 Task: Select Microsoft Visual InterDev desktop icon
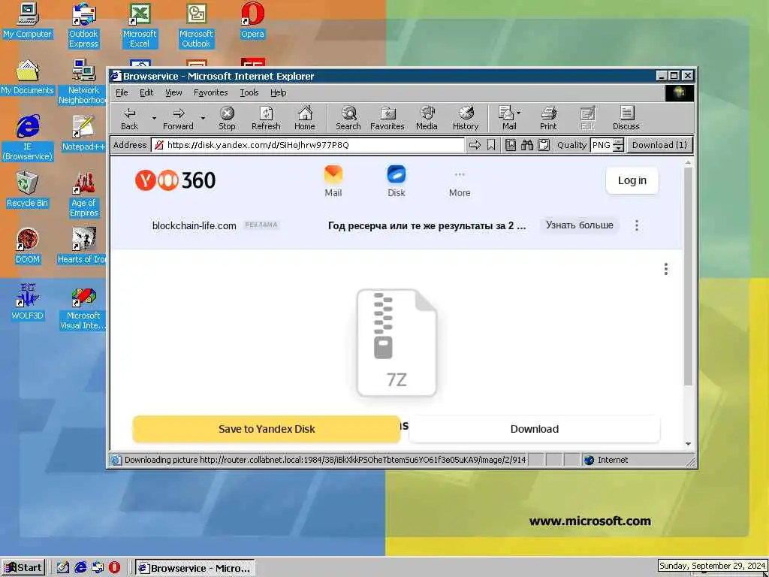tap(83, 307)
